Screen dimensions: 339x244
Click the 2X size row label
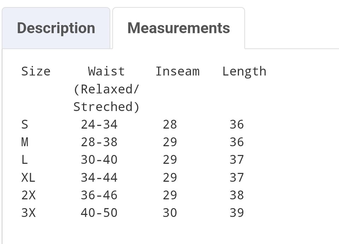[x=28, y=195]
